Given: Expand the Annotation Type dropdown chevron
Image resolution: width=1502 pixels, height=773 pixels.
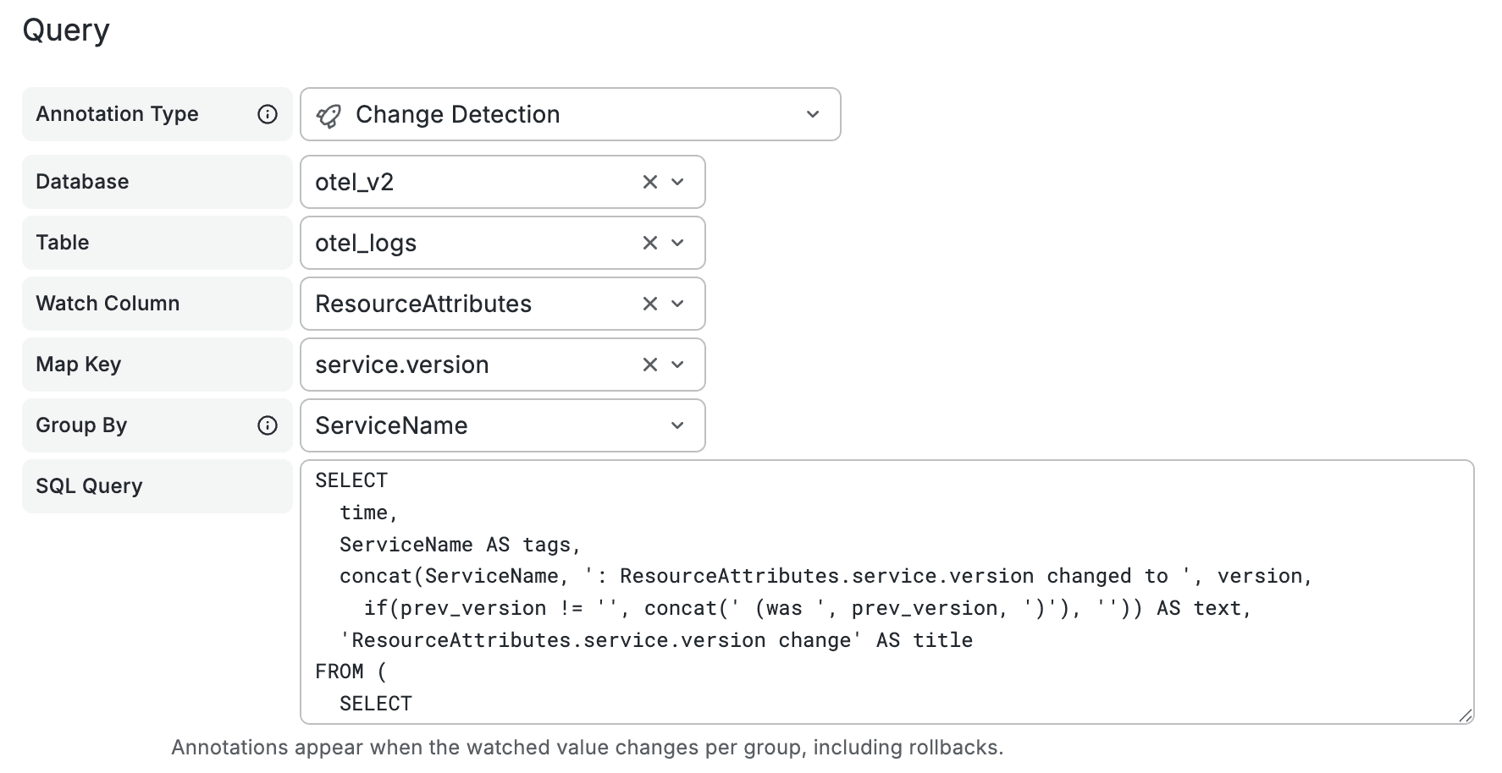Looking at the screenshot, I should 813,114.
